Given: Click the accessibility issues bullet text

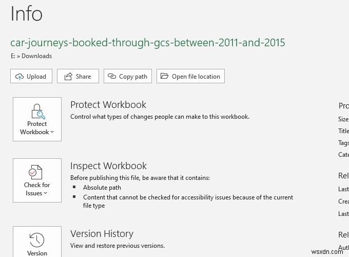Looking at the screenshot, I should pos(188,201).
